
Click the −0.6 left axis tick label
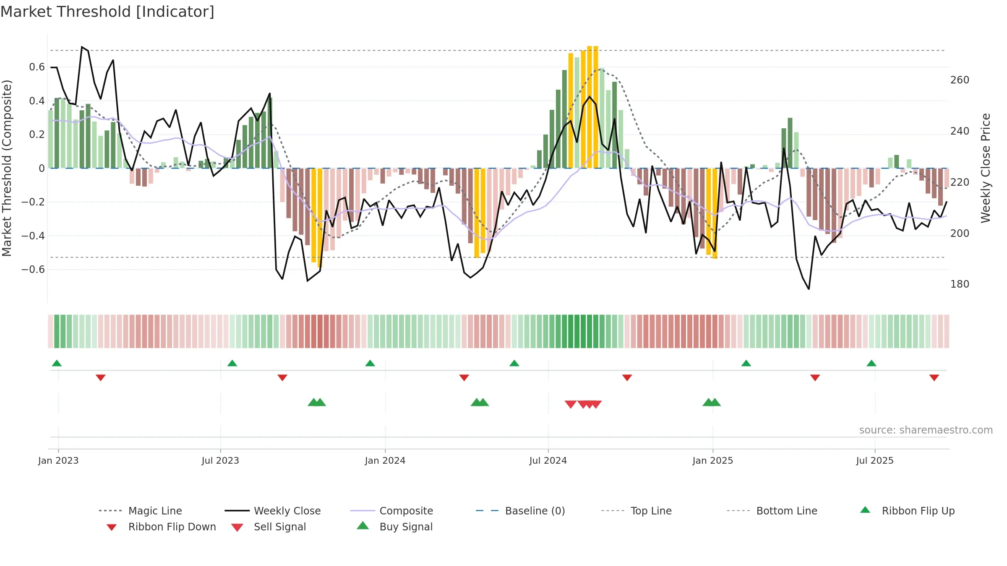[x=33, y=269]
